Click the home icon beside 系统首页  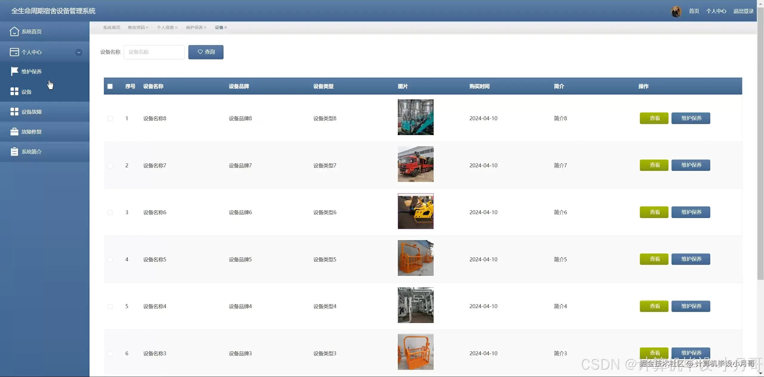pos(14,31)
